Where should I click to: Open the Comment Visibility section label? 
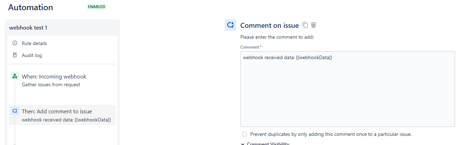268,144
